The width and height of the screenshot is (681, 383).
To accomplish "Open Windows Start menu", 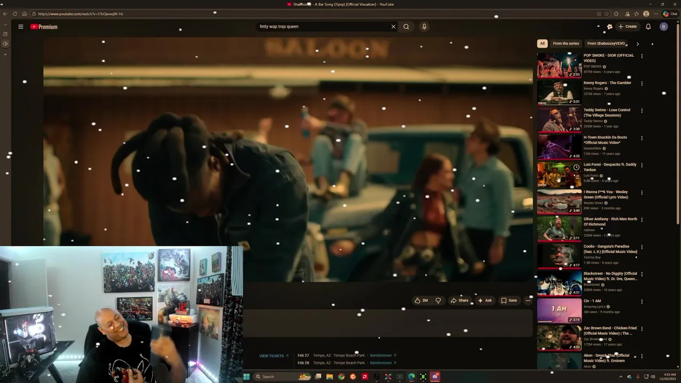I will [246, 377].
